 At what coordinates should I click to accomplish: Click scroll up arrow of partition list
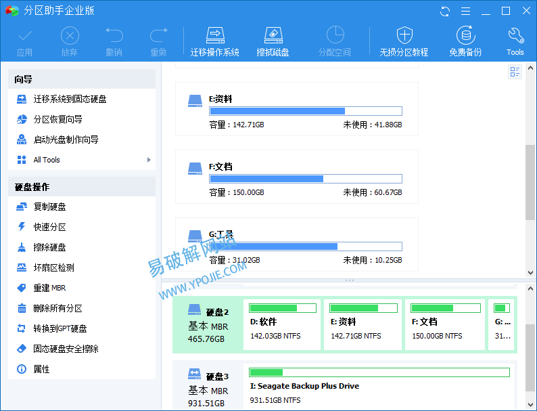530,68
